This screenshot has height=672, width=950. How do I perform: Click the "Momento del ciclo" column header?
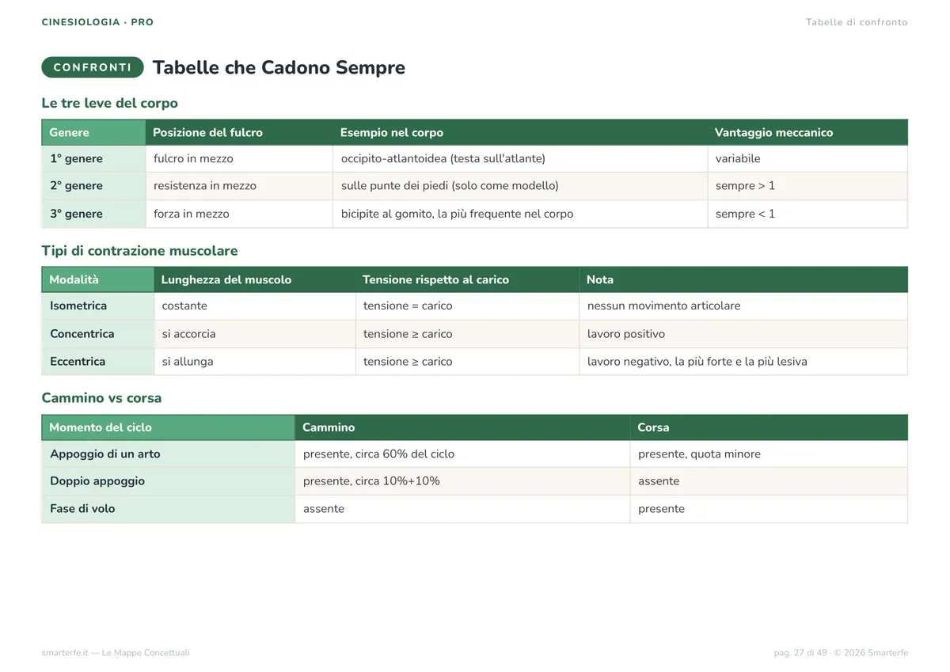169,427
